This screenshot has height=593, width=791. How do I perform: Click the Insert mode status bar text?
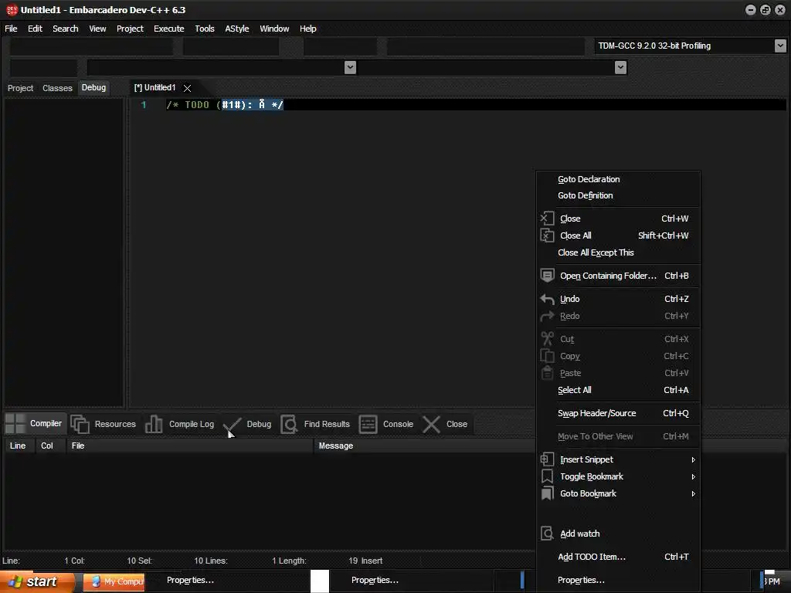coord(372,561)
